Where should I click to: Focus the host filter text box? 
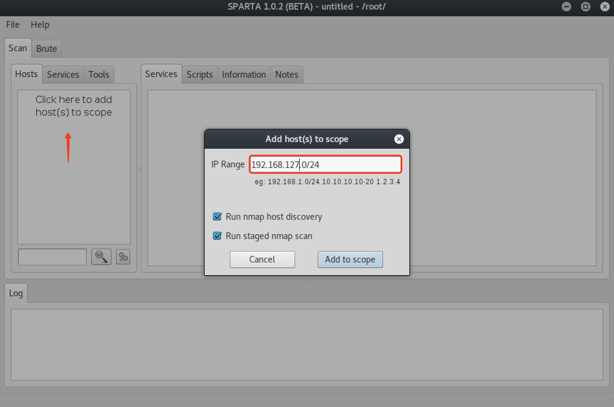pyautogui.click(x=52, y=257)
